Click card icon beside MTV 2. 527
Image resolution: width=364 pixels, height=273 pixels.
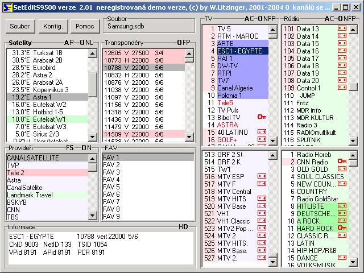tap(262, 258)
